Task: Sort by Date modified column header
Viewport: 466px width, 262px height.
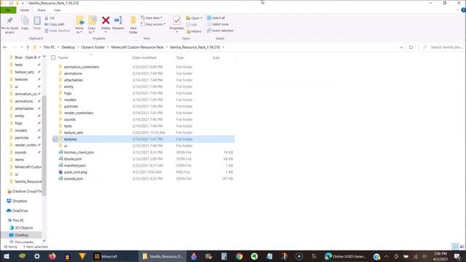Action: (x=144, y=57)
